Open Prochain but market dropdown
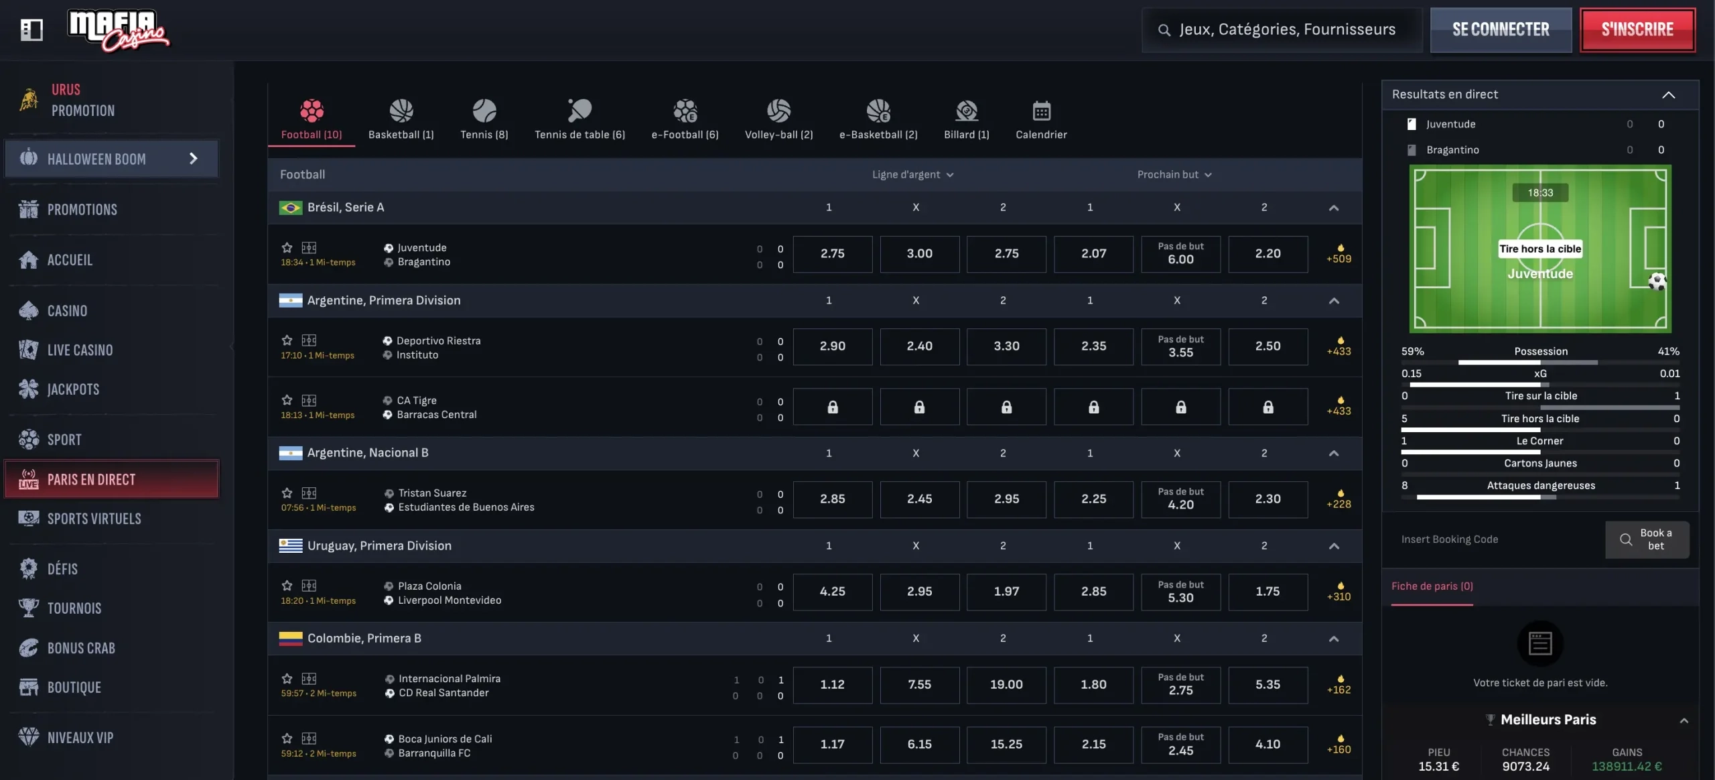This screenshot has width=1715, height=780. click(1174, 174)
